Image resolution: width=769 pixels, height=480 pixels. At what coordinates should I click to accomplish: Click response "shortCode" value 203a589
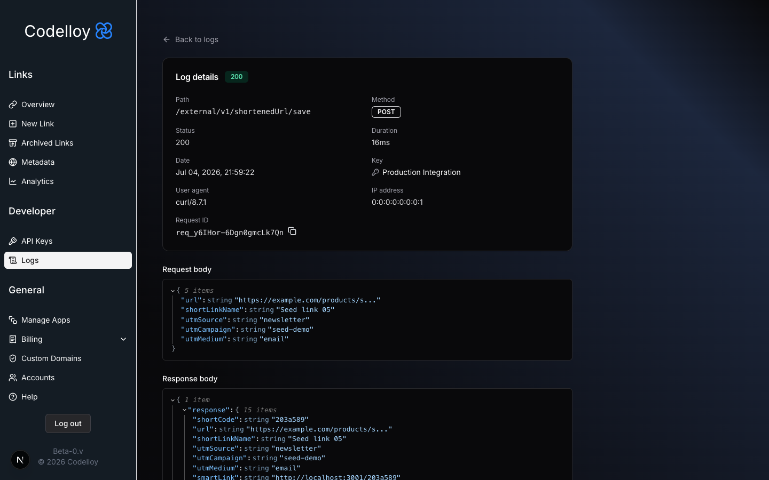290,420
